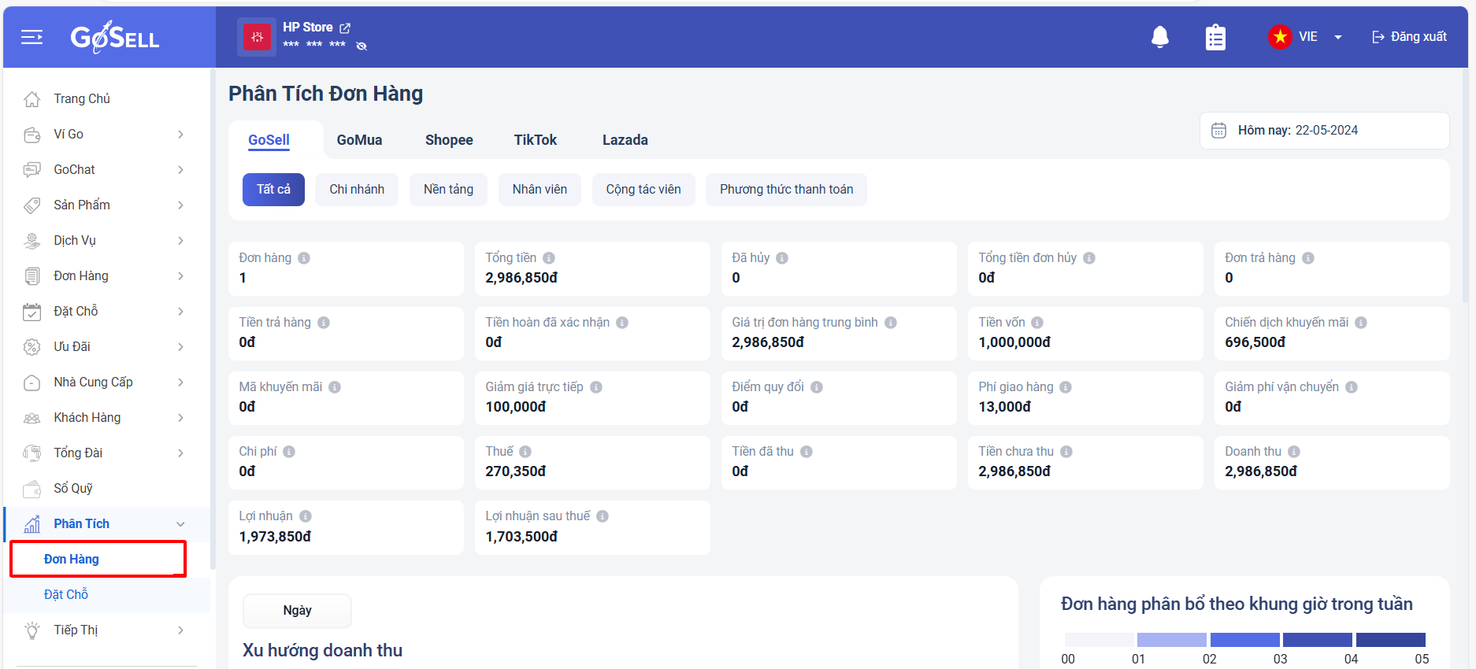Click info icon beside Tiền vốn
Image resolution: width=1476 pixels, height=669 pixels.
1037,323
